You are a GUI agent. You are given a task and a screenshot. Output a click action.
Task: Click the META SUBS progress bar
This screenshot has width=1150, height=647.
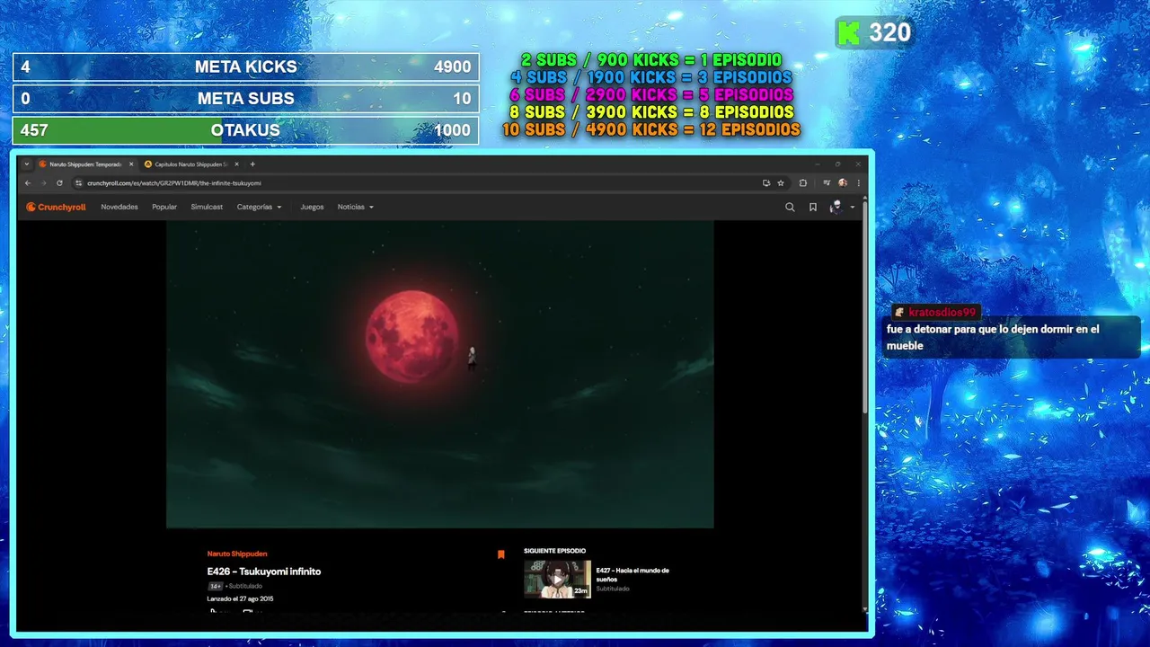(245, 99)
